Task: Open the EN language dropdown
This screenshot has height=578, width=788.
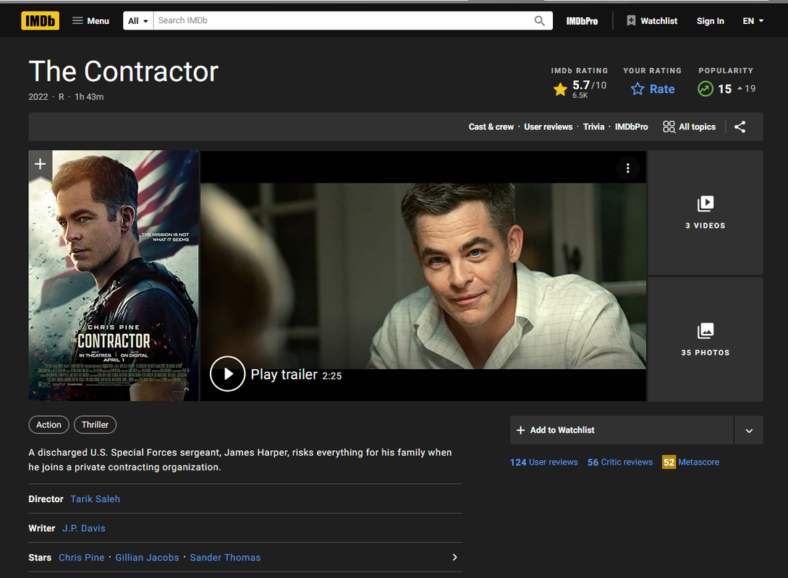Action: [x=753, y=20]
